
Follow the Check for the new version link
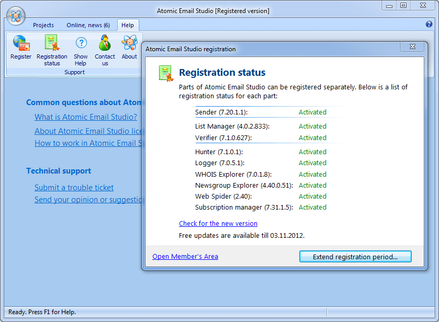(218, 223)
